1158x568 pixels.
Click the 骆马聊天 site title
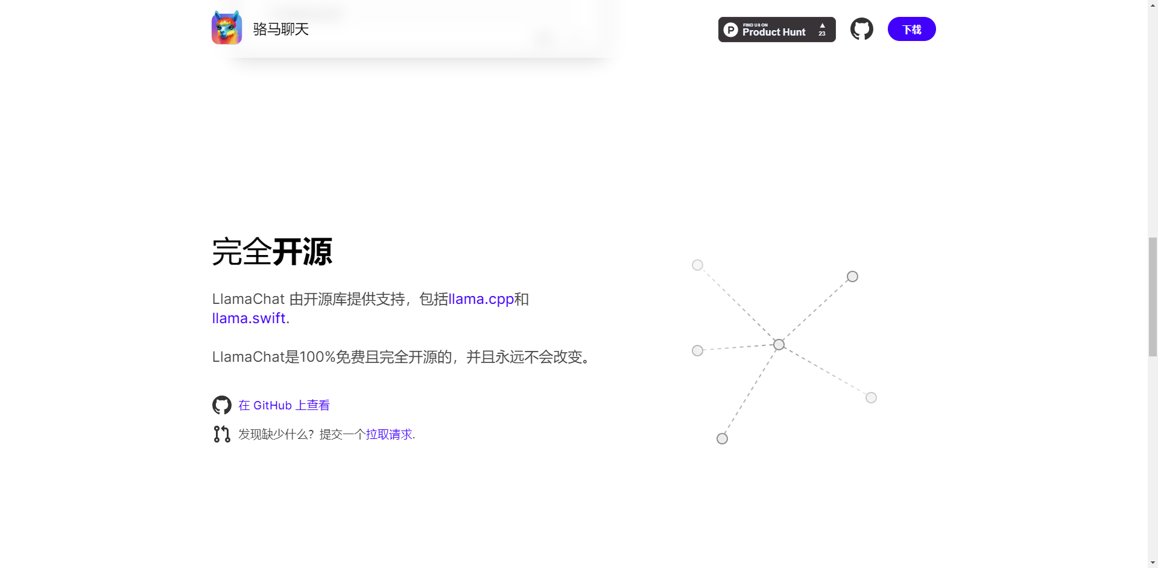coord(281,29)
